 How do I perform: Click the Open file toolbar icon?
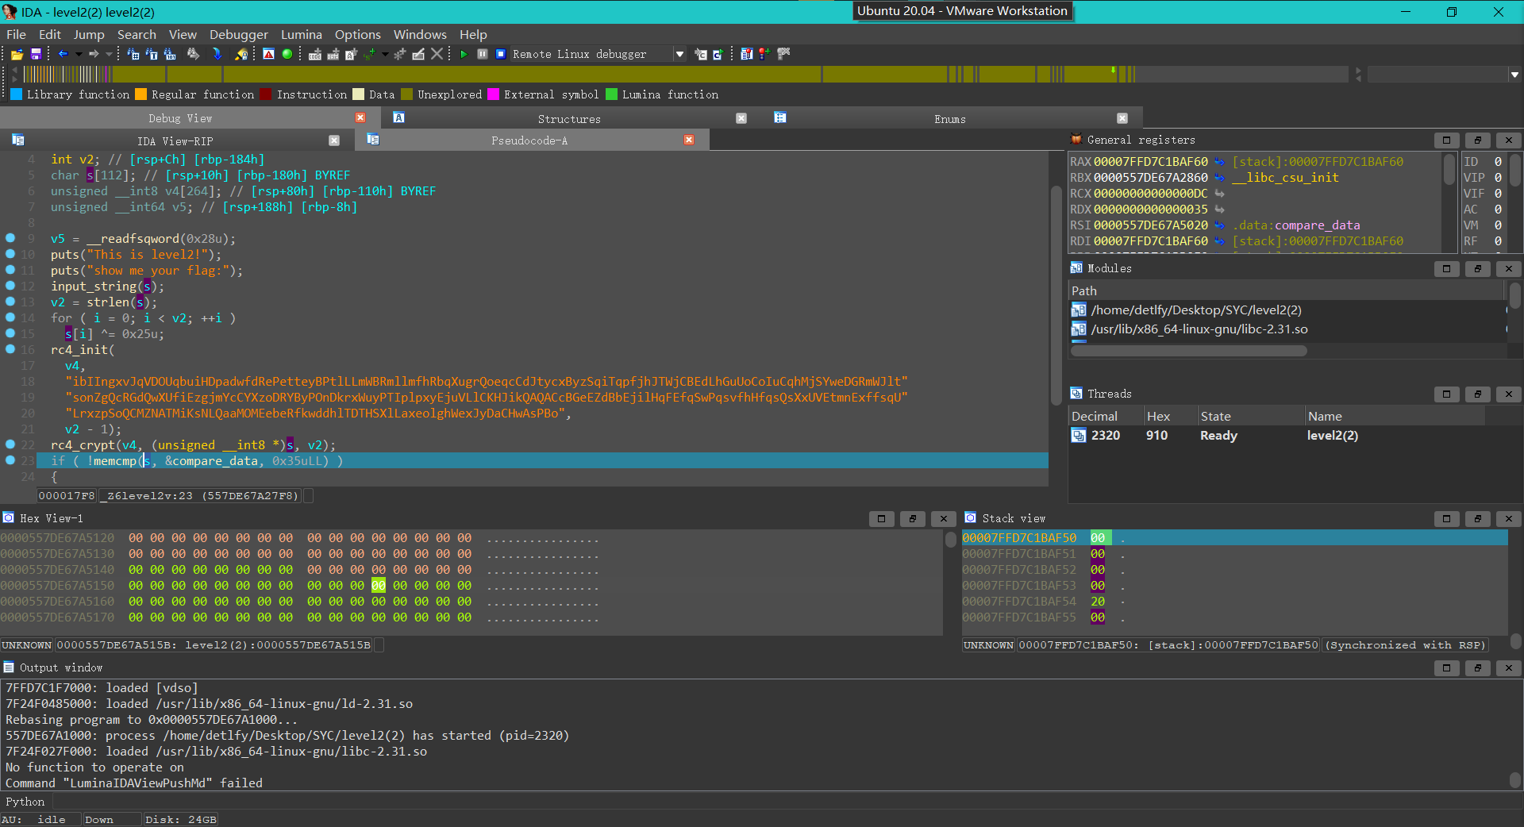[x=17, y=54]
